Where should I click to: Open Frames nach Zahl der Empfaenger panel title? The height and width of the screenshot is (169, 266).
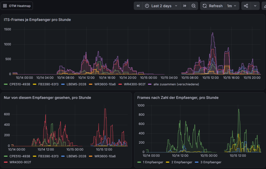click(178, 98)
